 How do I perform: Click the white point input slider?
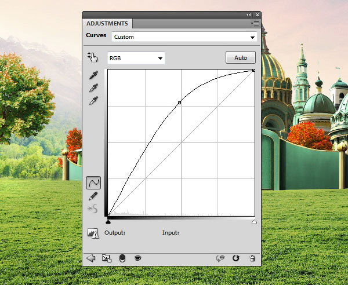[x=255, y=222]
